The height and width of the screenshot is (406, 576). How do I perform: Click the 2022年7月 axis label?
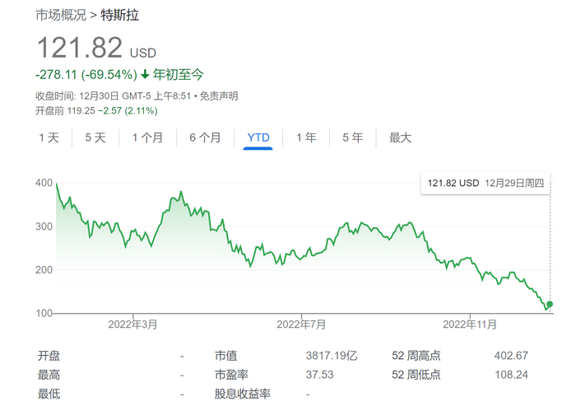tap(301, 324)
